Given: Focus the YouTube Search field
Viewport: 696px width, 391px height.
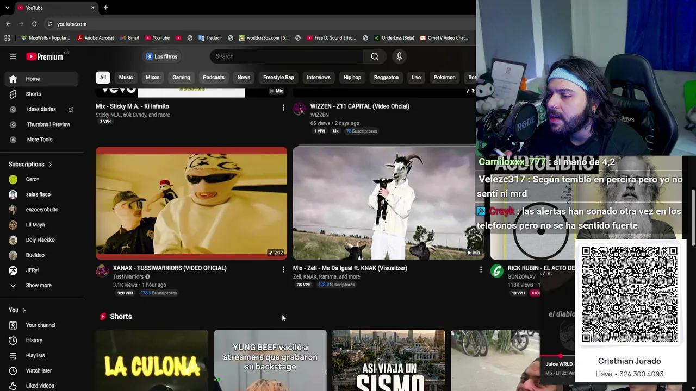Looking at the screenshot, I should coord(287,56).
